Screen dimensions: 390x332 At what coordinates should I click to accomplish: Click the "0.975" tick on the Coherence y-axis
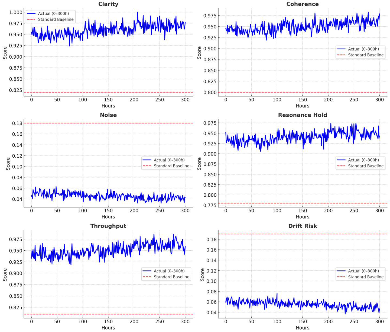point(210,16)
